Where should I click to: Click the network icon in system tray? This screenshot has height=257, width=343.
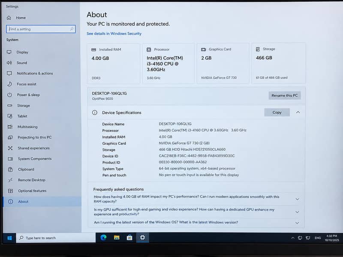[308, 238]
